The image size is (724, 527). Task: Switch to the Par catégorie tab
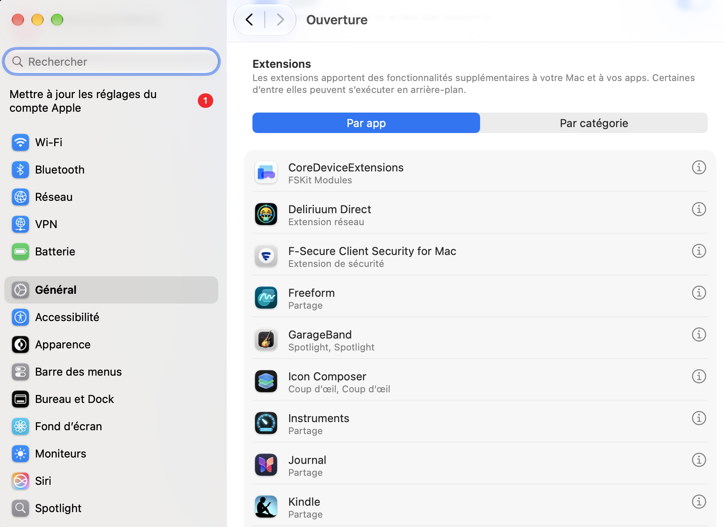pos(594,123)
